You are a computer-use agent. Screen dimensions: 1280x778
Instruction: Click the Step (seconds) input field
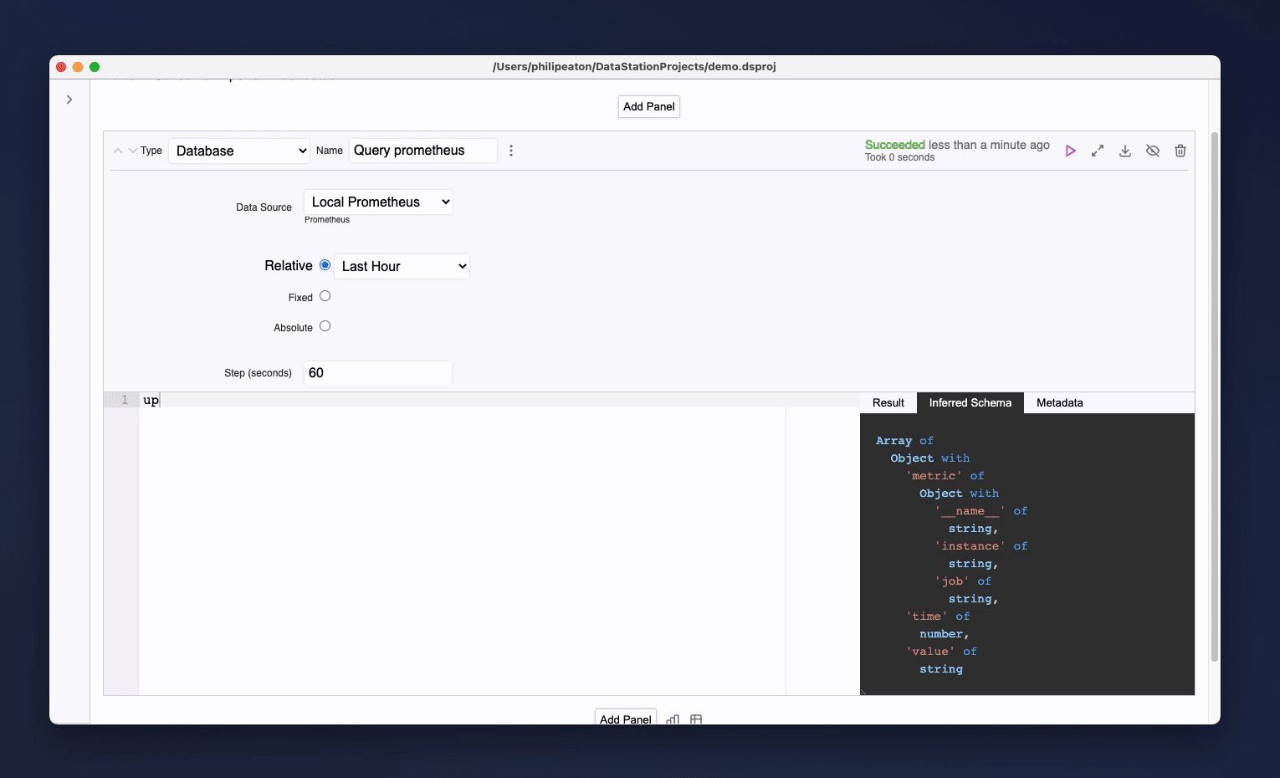[378, 373]
